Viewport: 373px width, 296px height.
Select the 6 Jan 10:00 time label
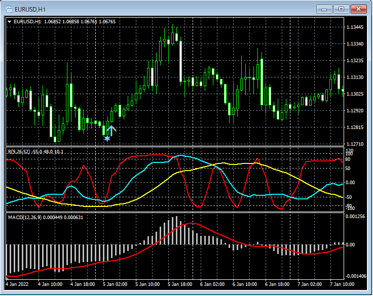[x=244, y=285]
